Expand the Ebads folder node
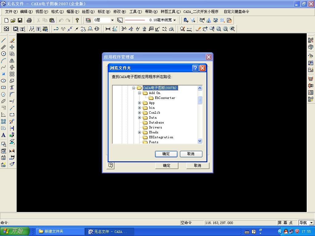The width and height of the screenshot is (315, 236). [139, 132]
